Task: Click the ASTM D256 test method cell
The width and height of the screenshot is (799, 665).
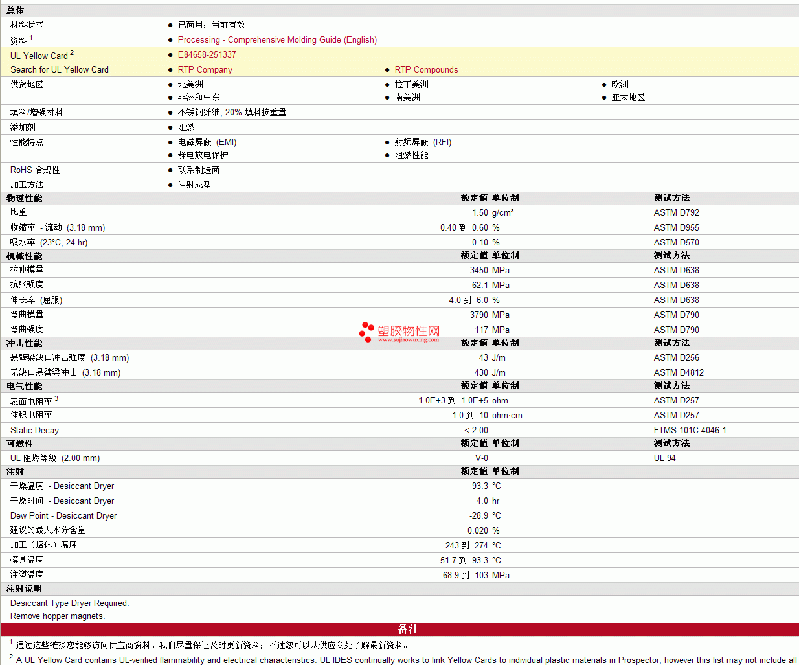Action: coord(677,357)
